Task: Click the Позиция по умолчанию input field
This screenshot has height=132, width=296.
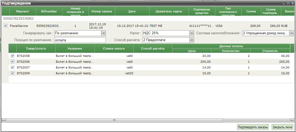Action: (80, 40)
